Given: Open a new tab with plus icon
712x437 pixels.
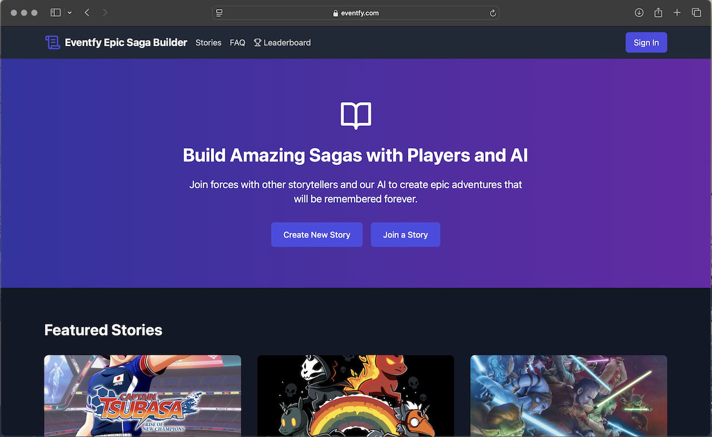Looking at the screenshot, I should click(677, 13).
